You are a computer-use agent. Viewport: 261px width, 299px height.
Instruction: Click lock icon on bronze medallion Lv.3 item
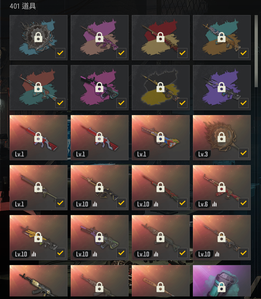[x=222, y=137]
